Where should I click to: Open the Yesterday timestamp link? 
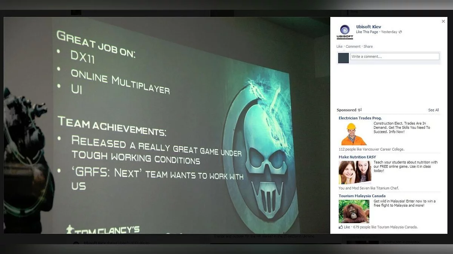[389, 32]
